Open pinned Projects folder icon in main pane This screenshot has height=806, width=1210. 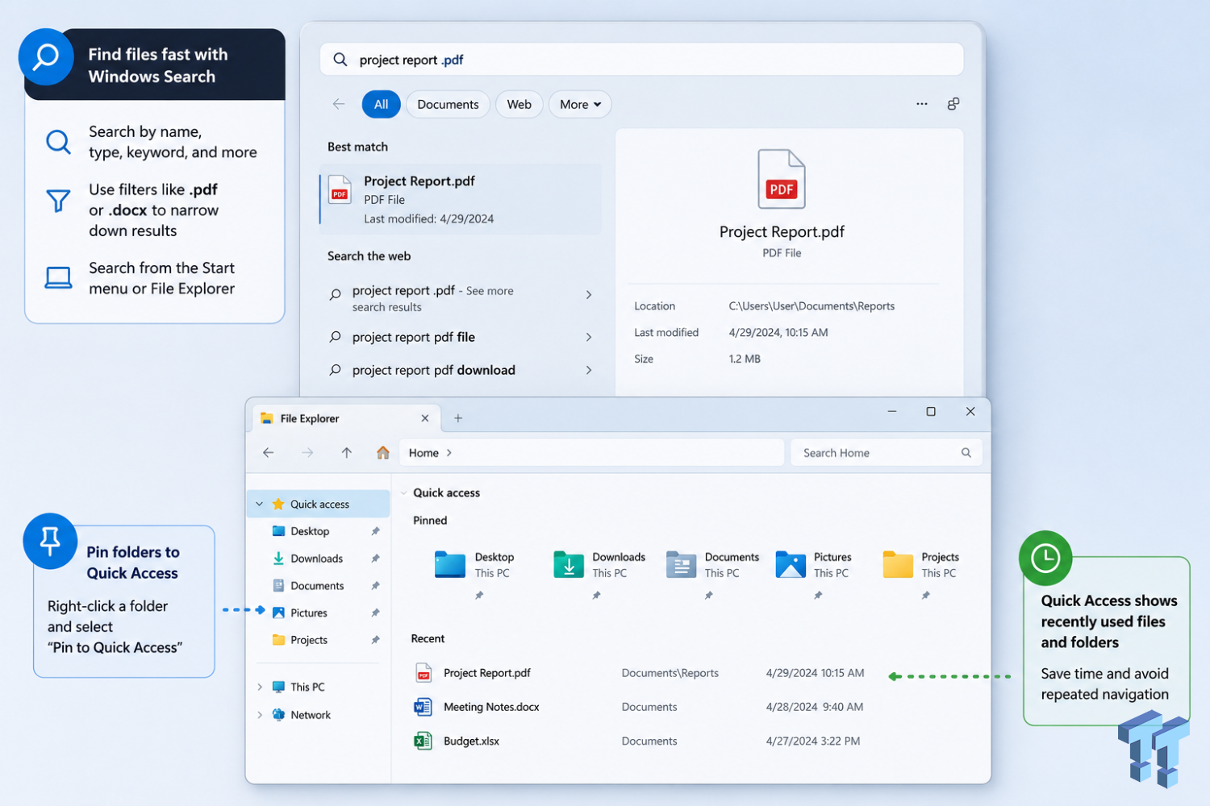click(x=898, y=565)
